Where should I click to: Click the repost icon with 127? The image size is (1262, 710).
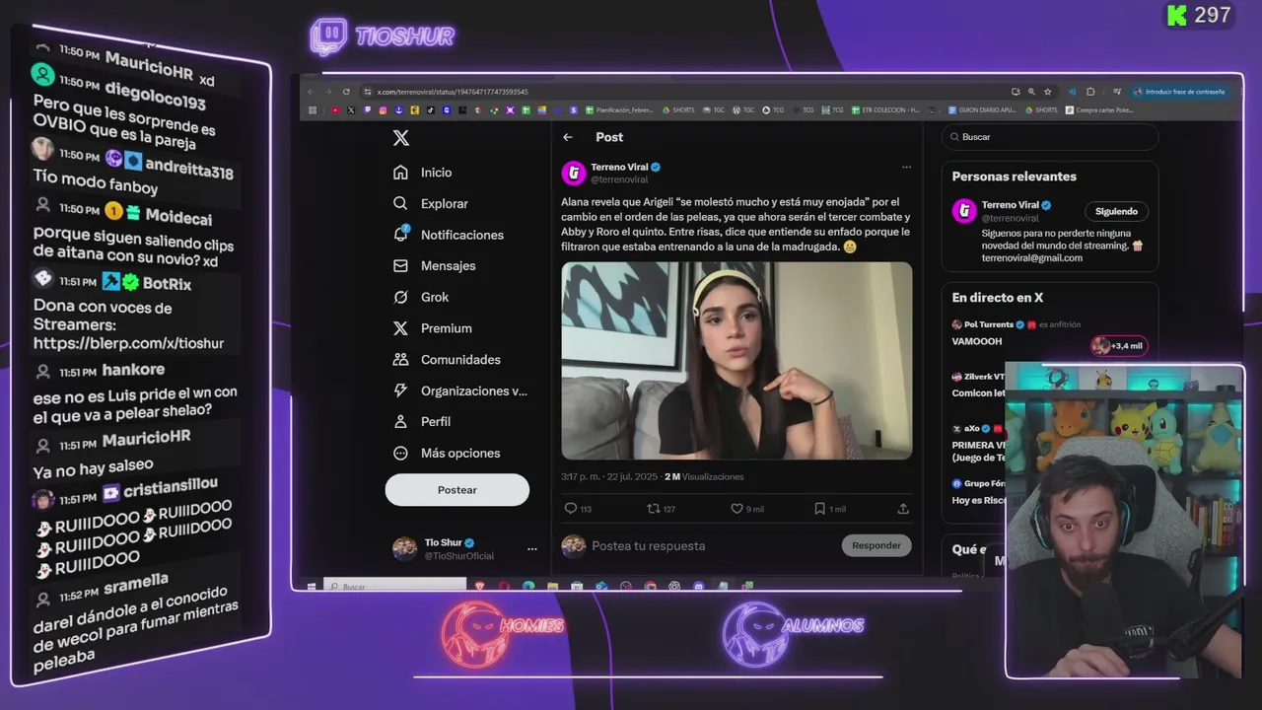660,509
